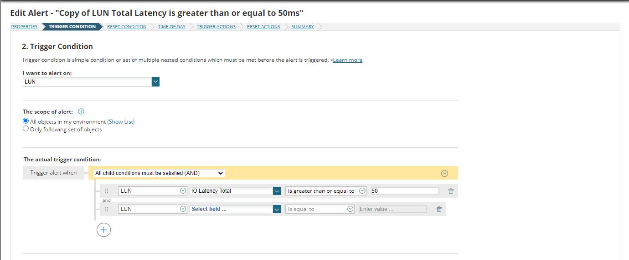Screen dimensions: 629x260
Task: Go to the Reset Condition step
Action: (127, 27)
